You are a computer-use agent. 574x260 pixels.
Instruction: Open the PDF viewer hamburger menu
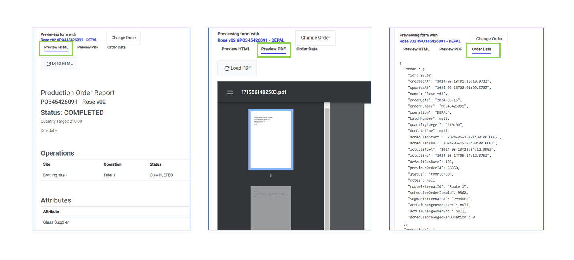click(230, 92)
